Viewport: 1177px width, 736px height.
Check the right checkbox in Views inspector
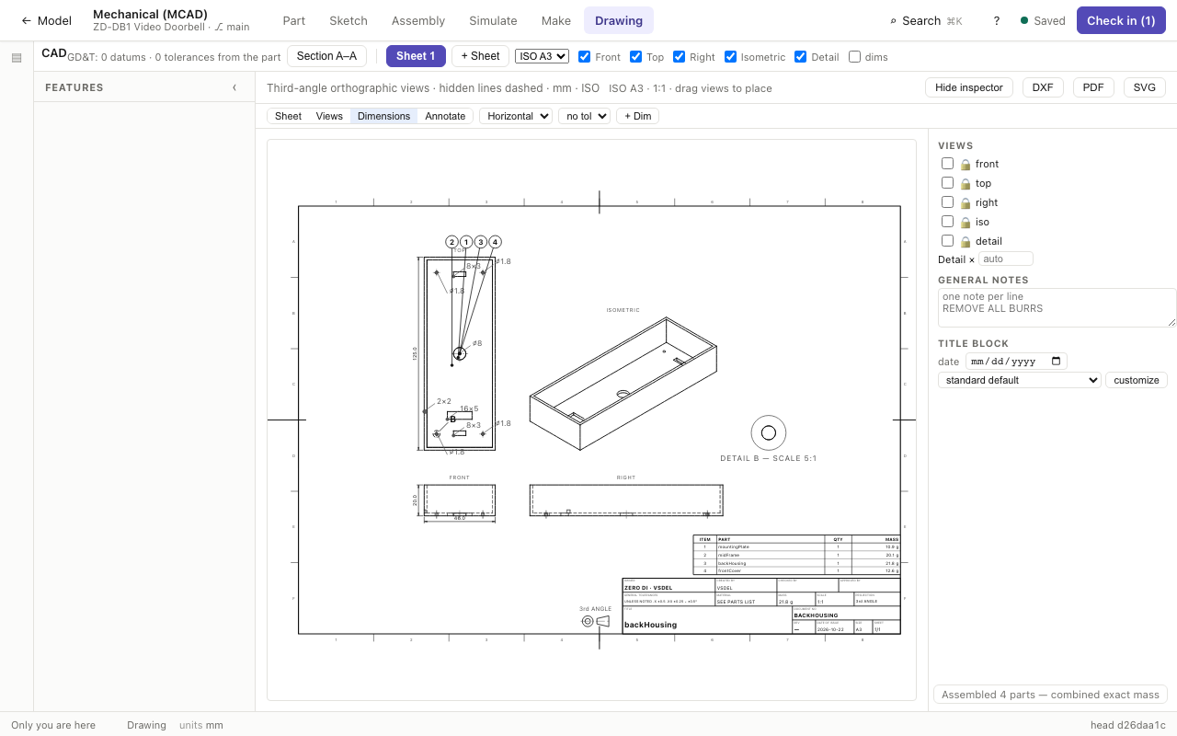947,201
